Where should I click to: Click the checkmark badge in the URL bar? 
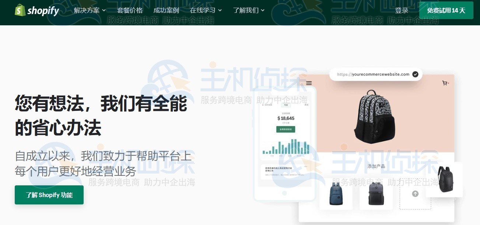tap(415, 74)
